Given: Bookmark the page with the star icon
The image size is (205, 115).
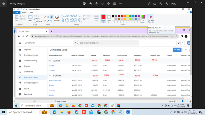Looking at the screenshot, I should point(177,36).
